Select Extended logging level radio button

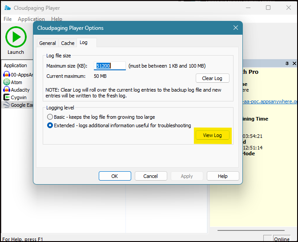(x=50, y=125)
